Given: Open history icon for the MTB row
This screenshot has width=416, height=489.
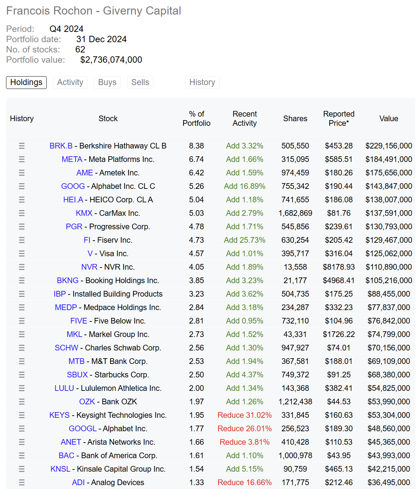Looking at the screenshot, I should pyautogui.click(x=22, y=361).
